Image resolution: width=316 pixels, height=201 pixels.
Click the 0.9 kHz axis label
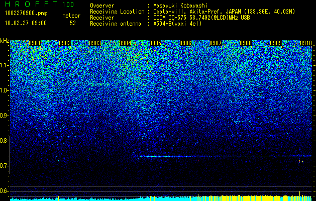click(5, 116)
